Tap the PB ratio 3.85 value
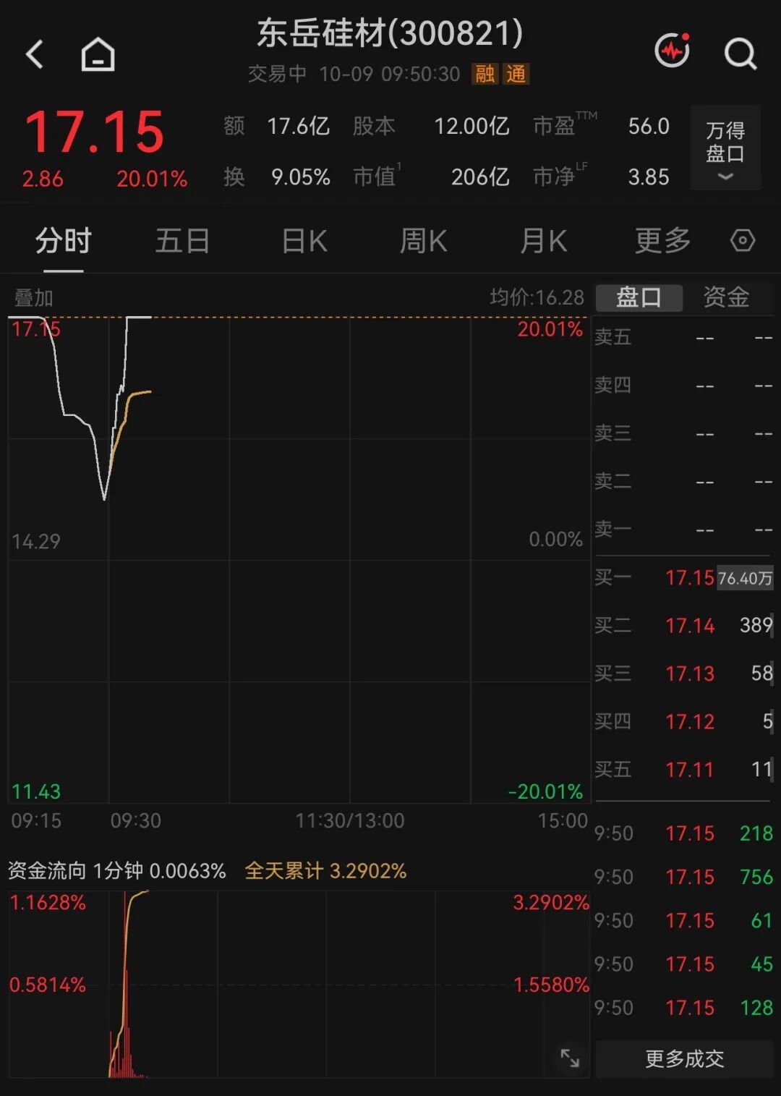The image size is (781, 1096). pos(649,177)
